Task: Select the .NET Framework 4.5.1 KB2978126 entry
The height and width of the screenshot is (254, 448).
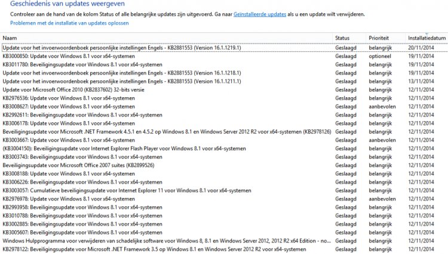Action: 224,132
